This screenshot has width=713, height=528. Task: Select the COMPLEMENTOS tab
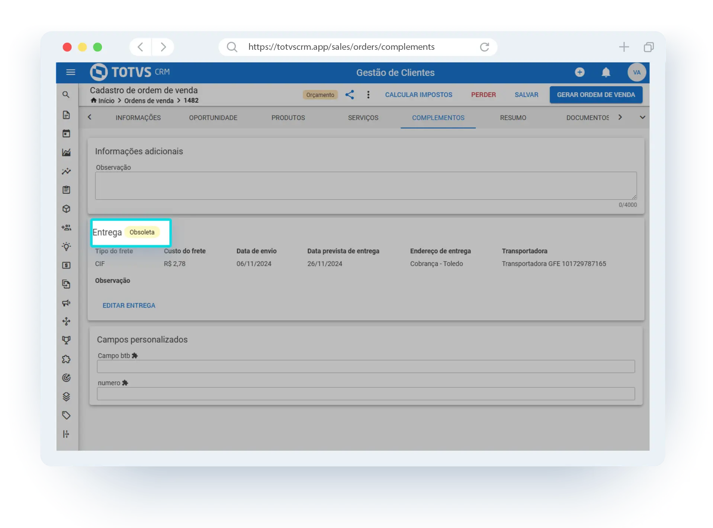[x=438, y=118]
